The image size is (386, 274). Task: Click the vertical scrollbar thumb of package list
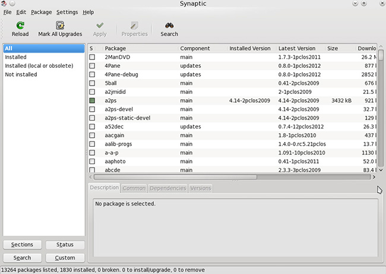(381, 55)
